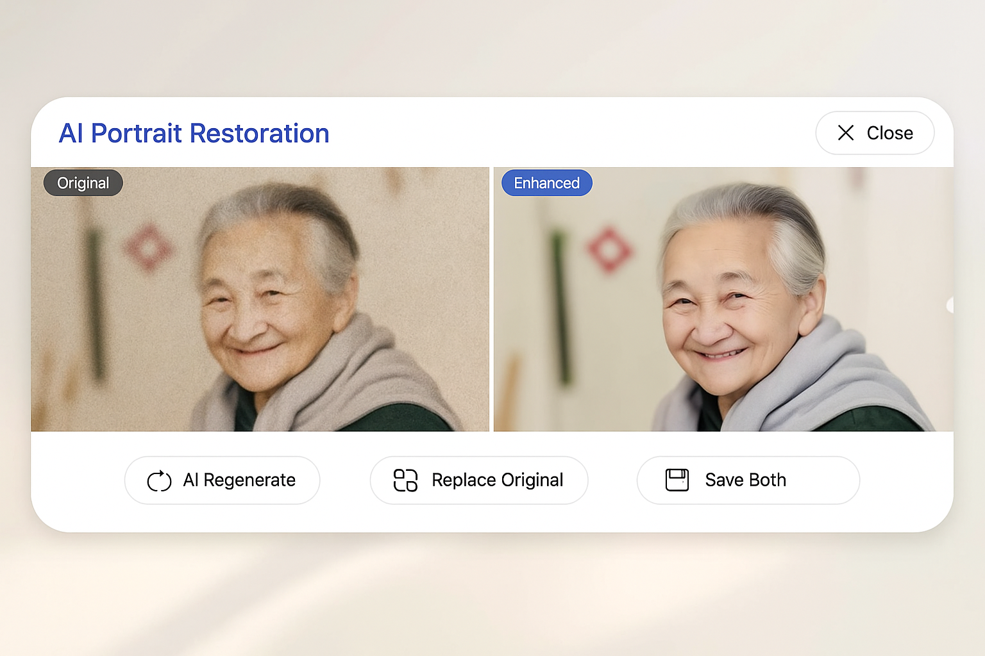Click the floppy disk save icon
Viewport: 985px width, 656px height.
pos(677,480)
